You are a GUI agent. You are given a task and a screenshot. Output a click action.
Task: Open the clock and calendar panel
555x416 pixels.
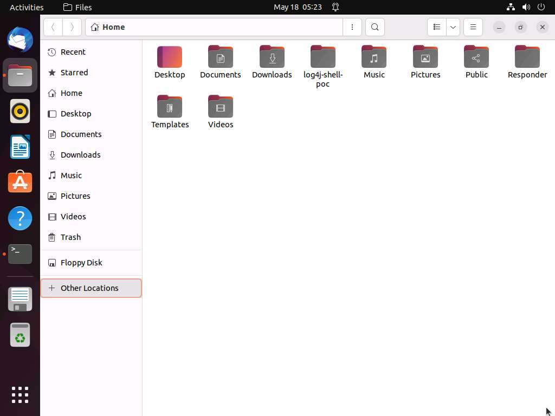(298, 7)
